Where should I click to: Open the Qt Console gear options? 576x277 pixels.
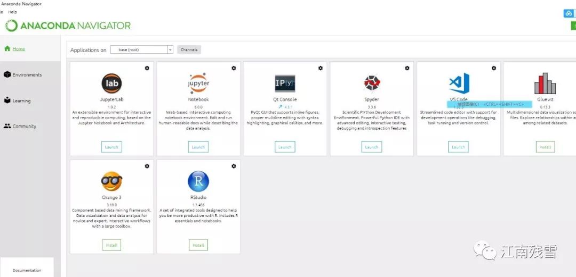point(321,68)
